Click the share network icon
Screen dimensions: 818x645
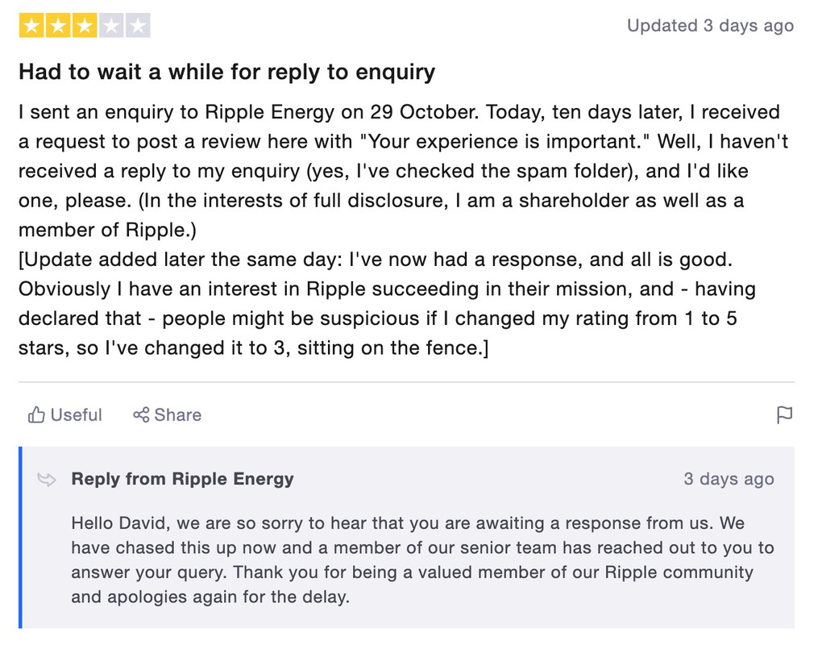point(141,415)
